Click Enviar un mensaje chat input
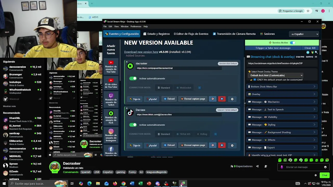Screen dimensions: 333x187 coord(303,167)
